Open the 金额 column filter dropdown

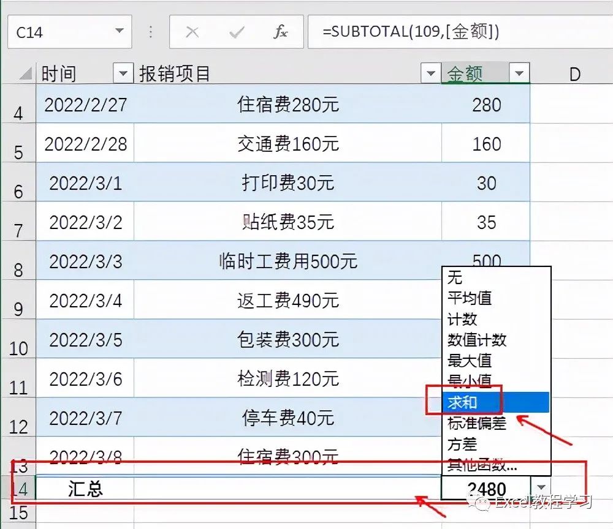(x=519, y=73)
